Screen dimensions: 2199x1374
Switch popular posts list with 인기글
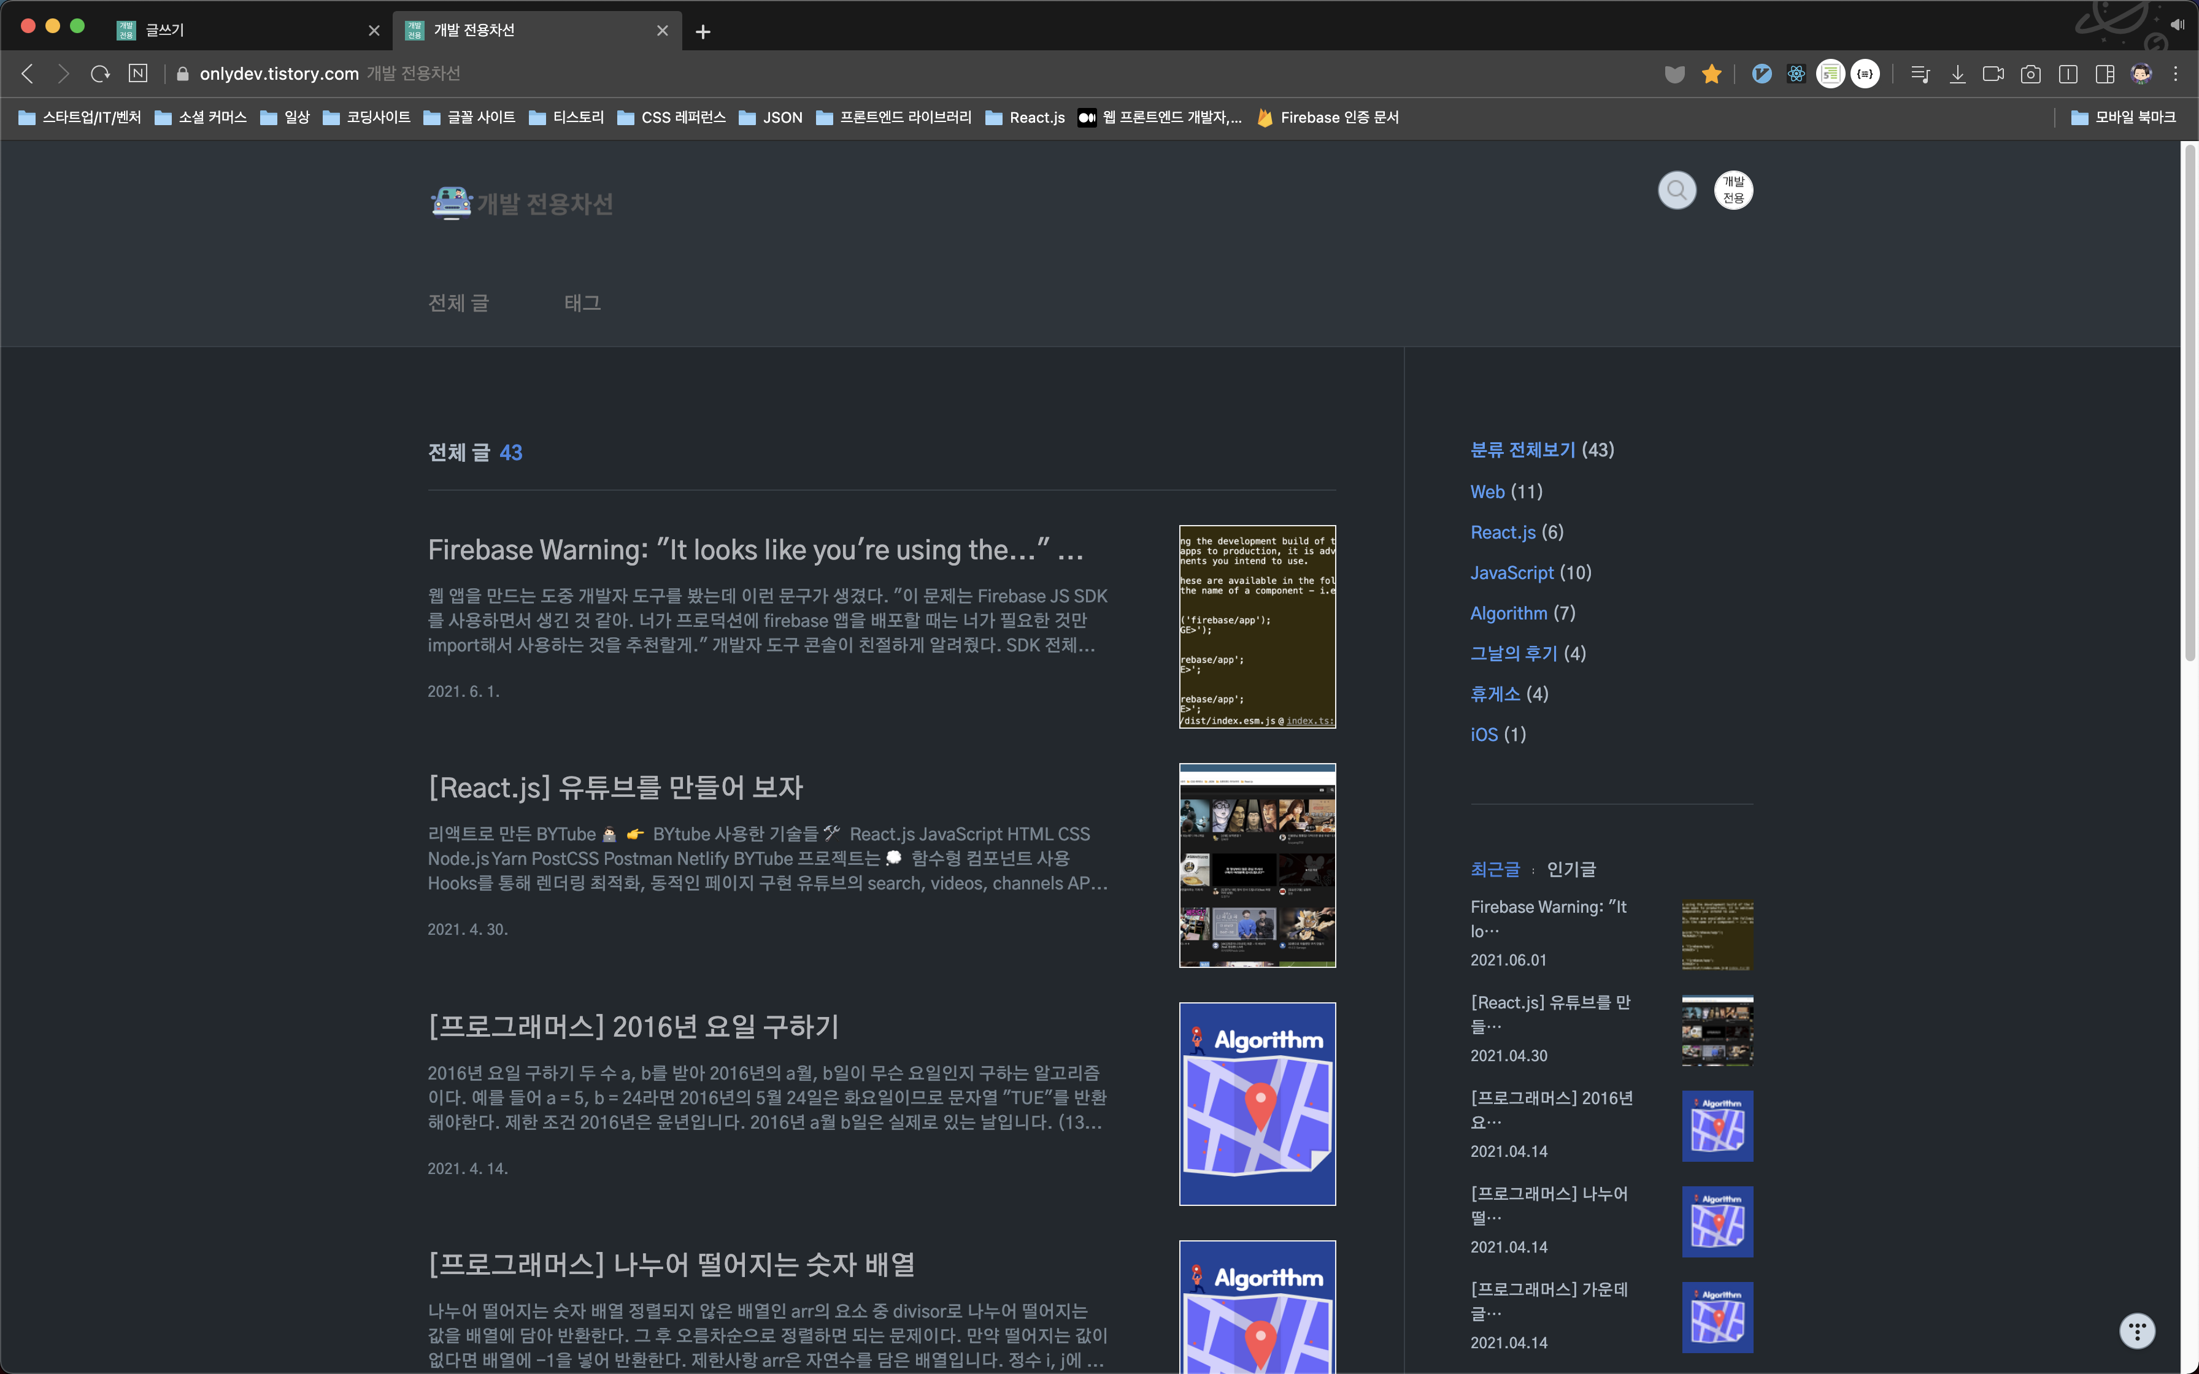coord(1571,870)
